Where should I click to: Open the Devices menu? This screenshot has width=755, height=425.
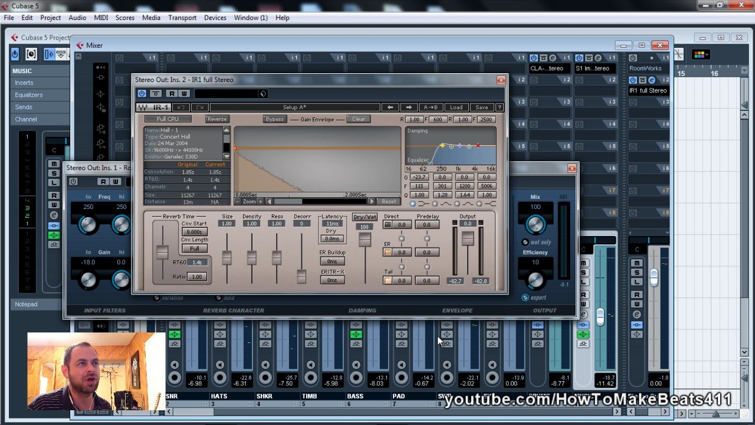tap(215, 18)
